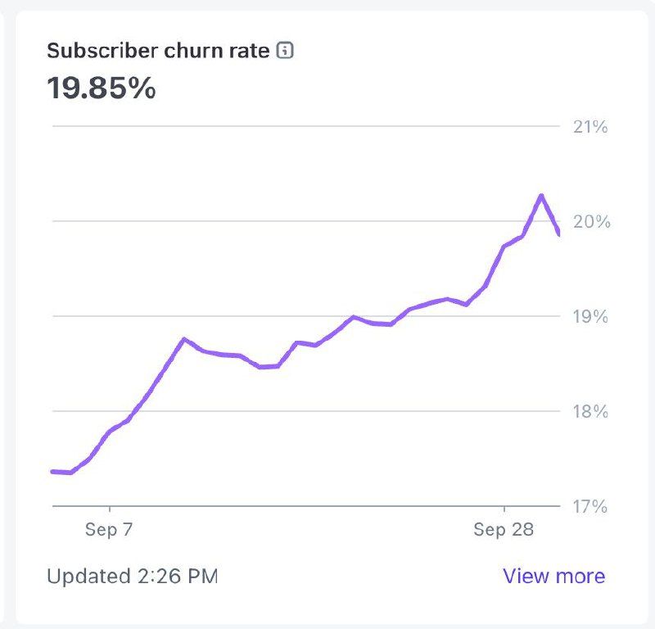This screenshot has height=629, width=655.
Task: Click the highest peak of the purple line
Action: click(541, 196)
